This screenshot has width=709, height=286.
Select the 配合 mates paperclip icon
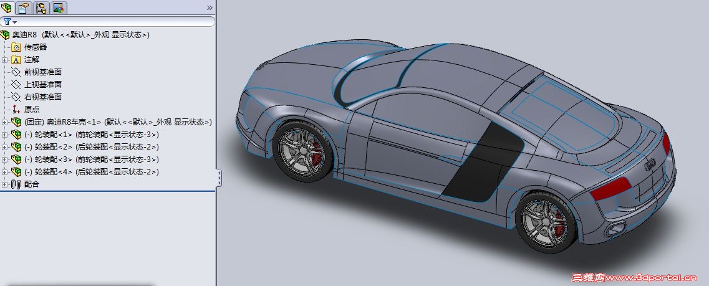pos(16,184)
